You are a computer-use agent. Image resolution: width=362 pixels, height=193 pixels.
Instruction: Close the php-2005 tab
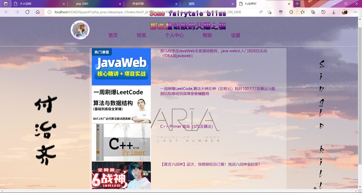120,4
